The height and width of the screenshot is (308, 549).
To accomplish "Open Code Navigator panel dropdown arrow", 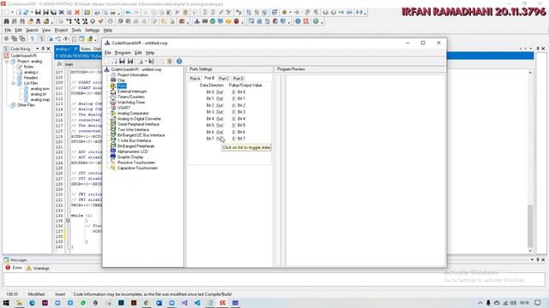I will 38,49.
